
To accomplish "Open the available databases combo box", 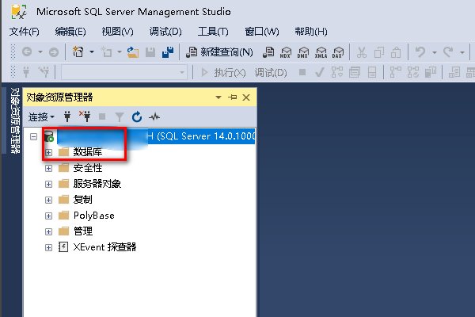I will (x=124, y=72).
